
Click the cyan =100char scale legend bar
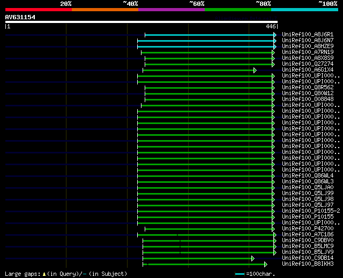coord(240,274)
